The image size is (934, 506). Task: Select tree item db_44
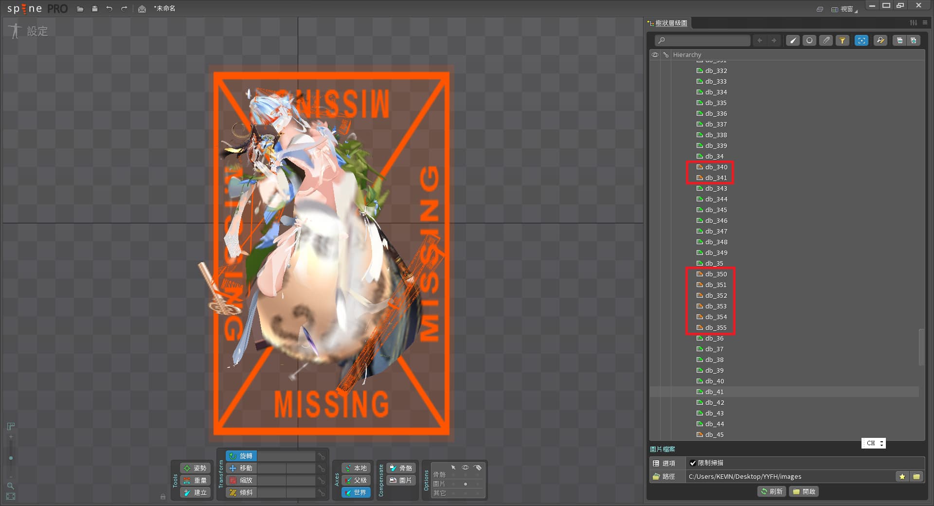(x=714, y=424)
